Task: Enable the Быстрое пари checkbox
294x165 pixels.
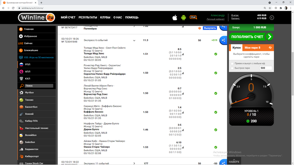Action: click(232, 68)
